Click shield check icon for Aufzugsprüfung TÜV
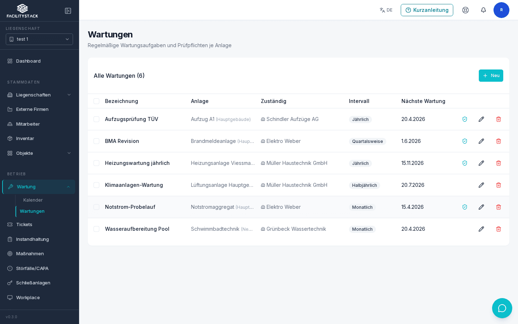The width and height of the screenshot is (518, 324). [465, 119]
